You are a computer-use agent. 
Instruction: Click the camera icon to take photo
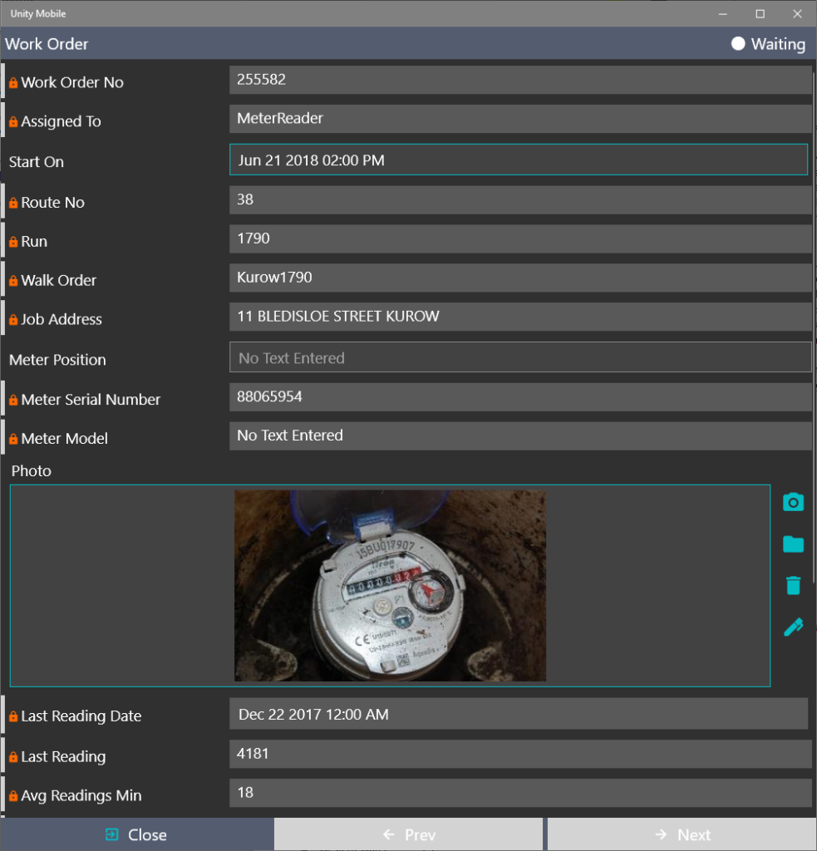pyautogui.click(x=793, y=502)
